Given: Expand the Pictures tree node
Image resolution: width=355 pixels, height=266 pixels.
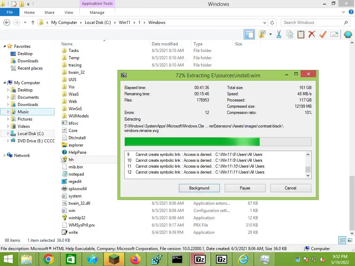Looking at the screenshot, I should [8, 119].
